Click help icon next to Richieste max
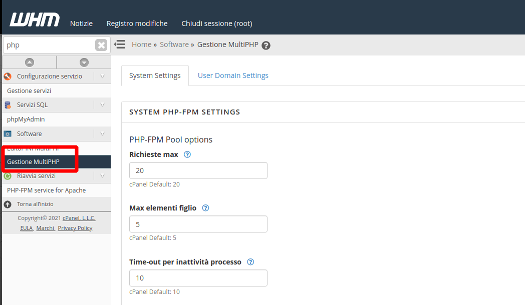This screenshot has width=525, height=305. (x=187, y=154)
